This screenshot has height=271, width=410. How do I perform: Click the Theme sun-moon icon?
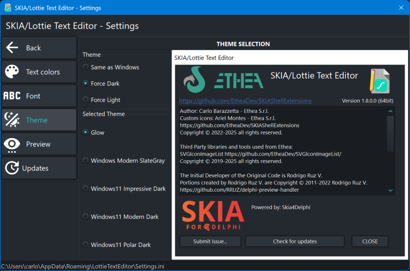coord(12,120)
